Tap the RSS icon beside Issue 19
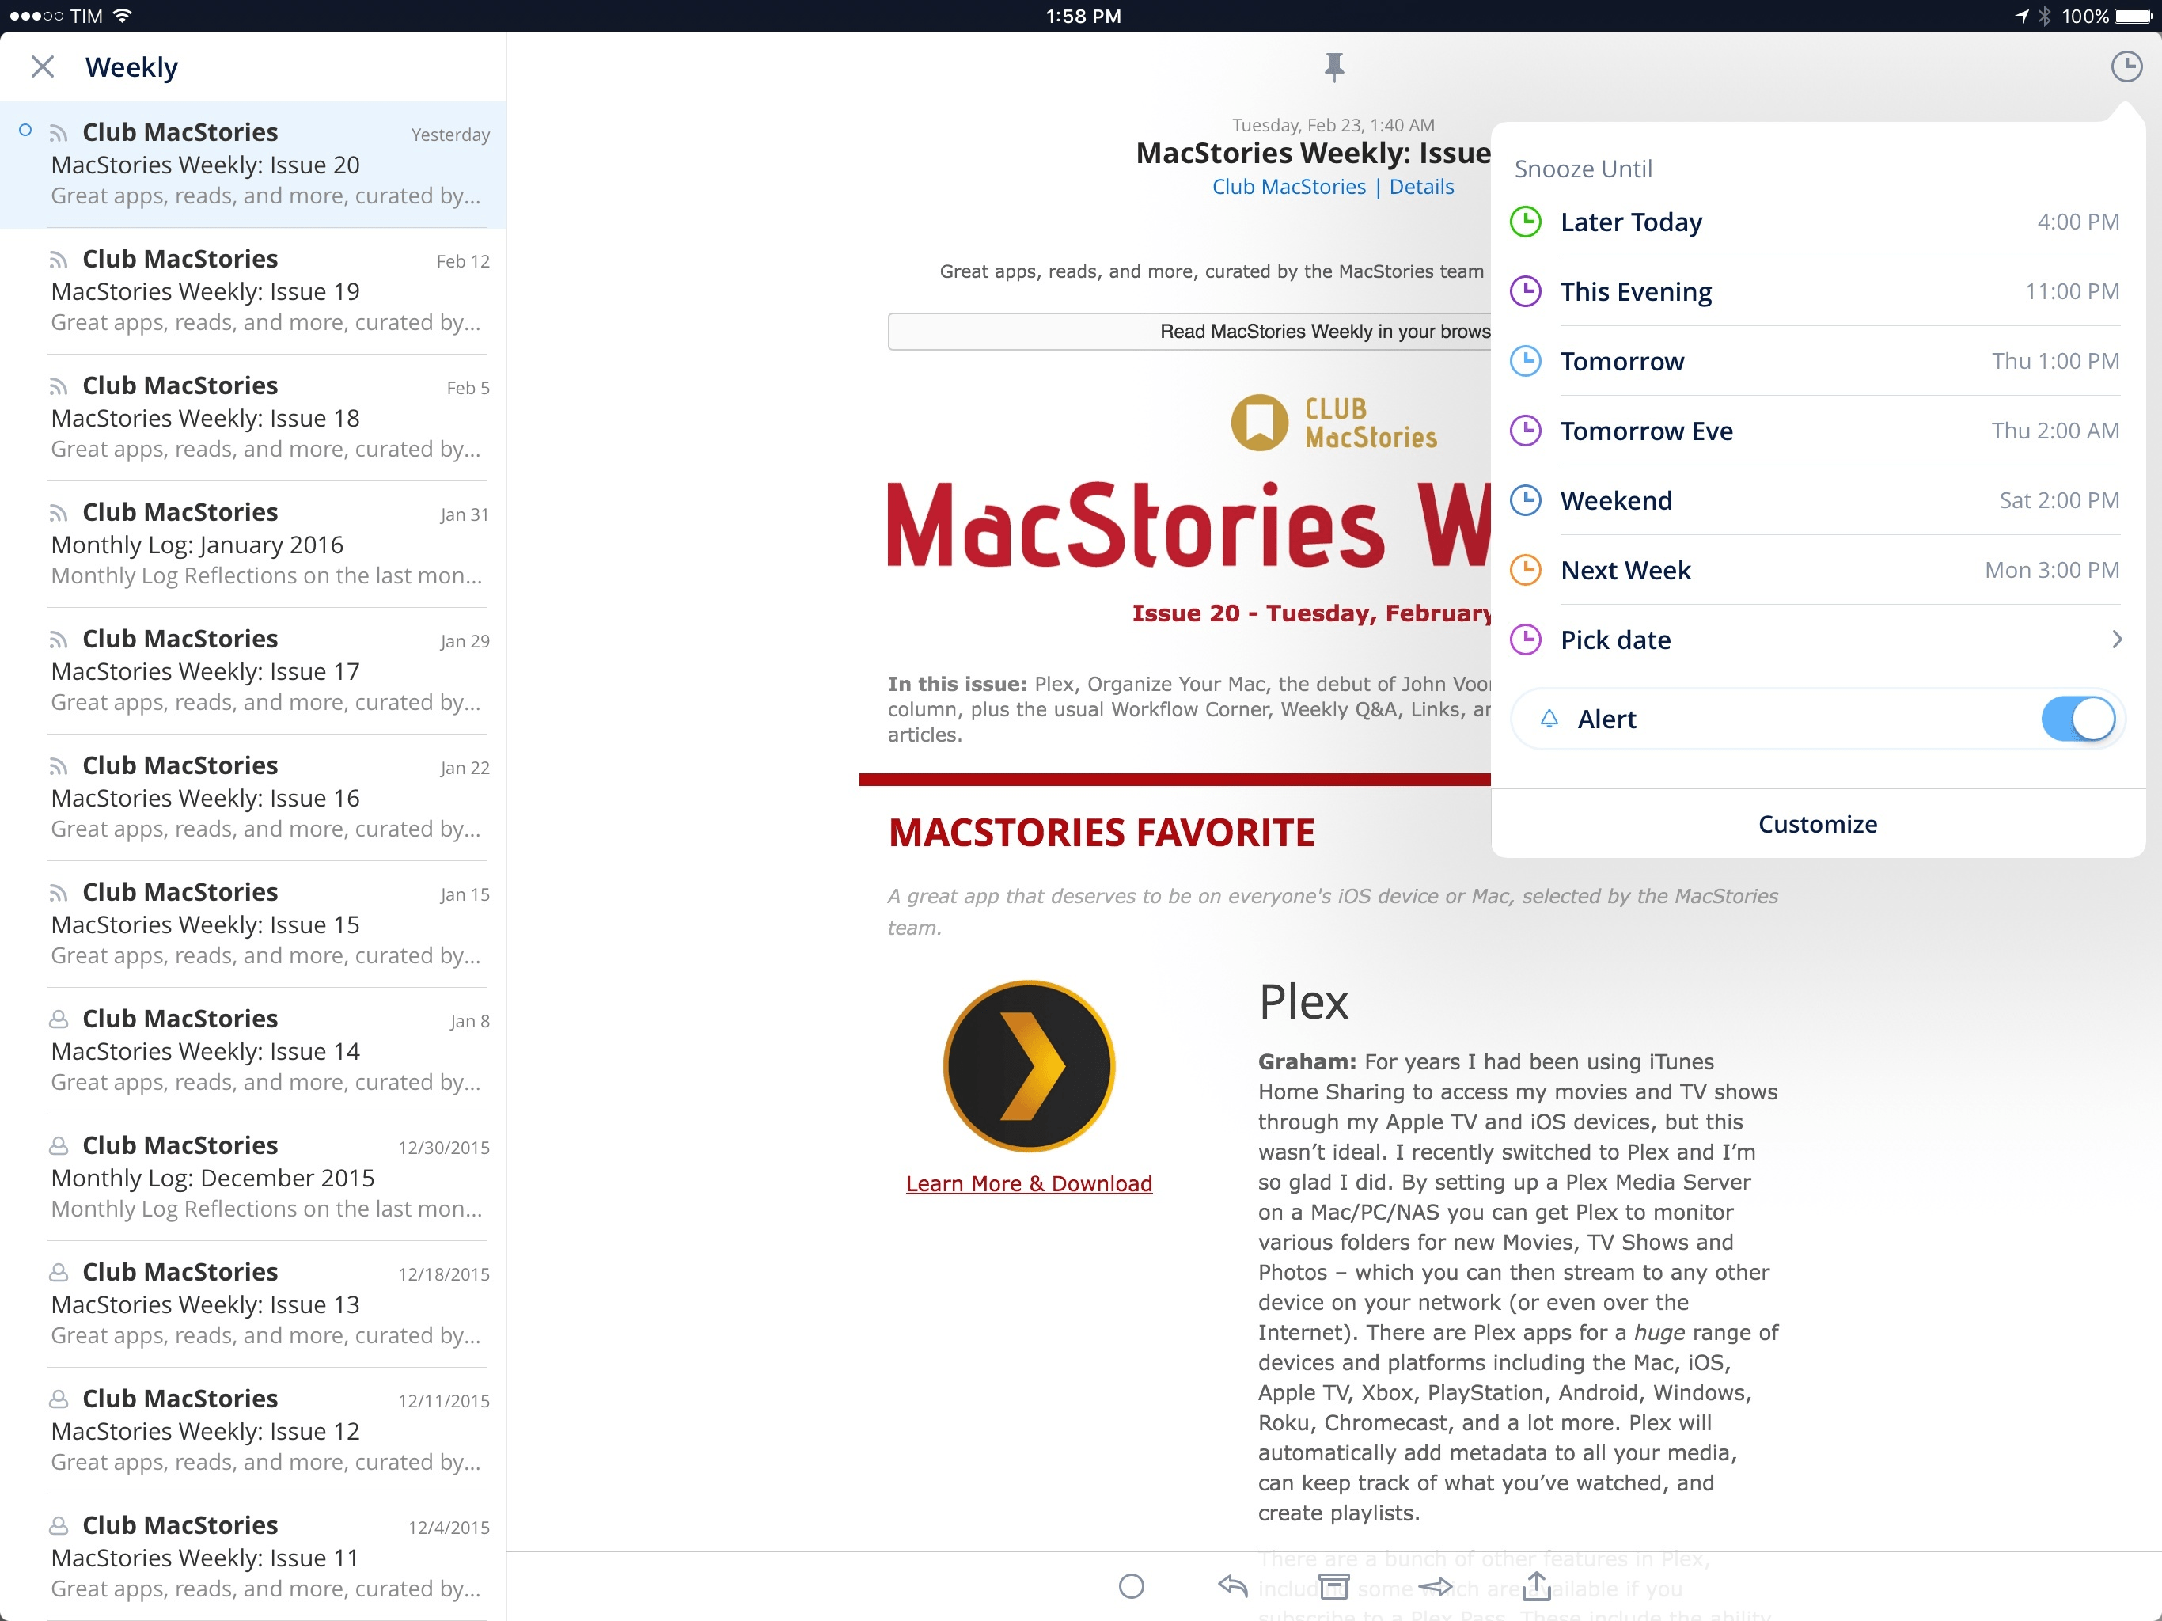Image resolution: width=2162 pixels, height=1621 pixels. [59, 260]
